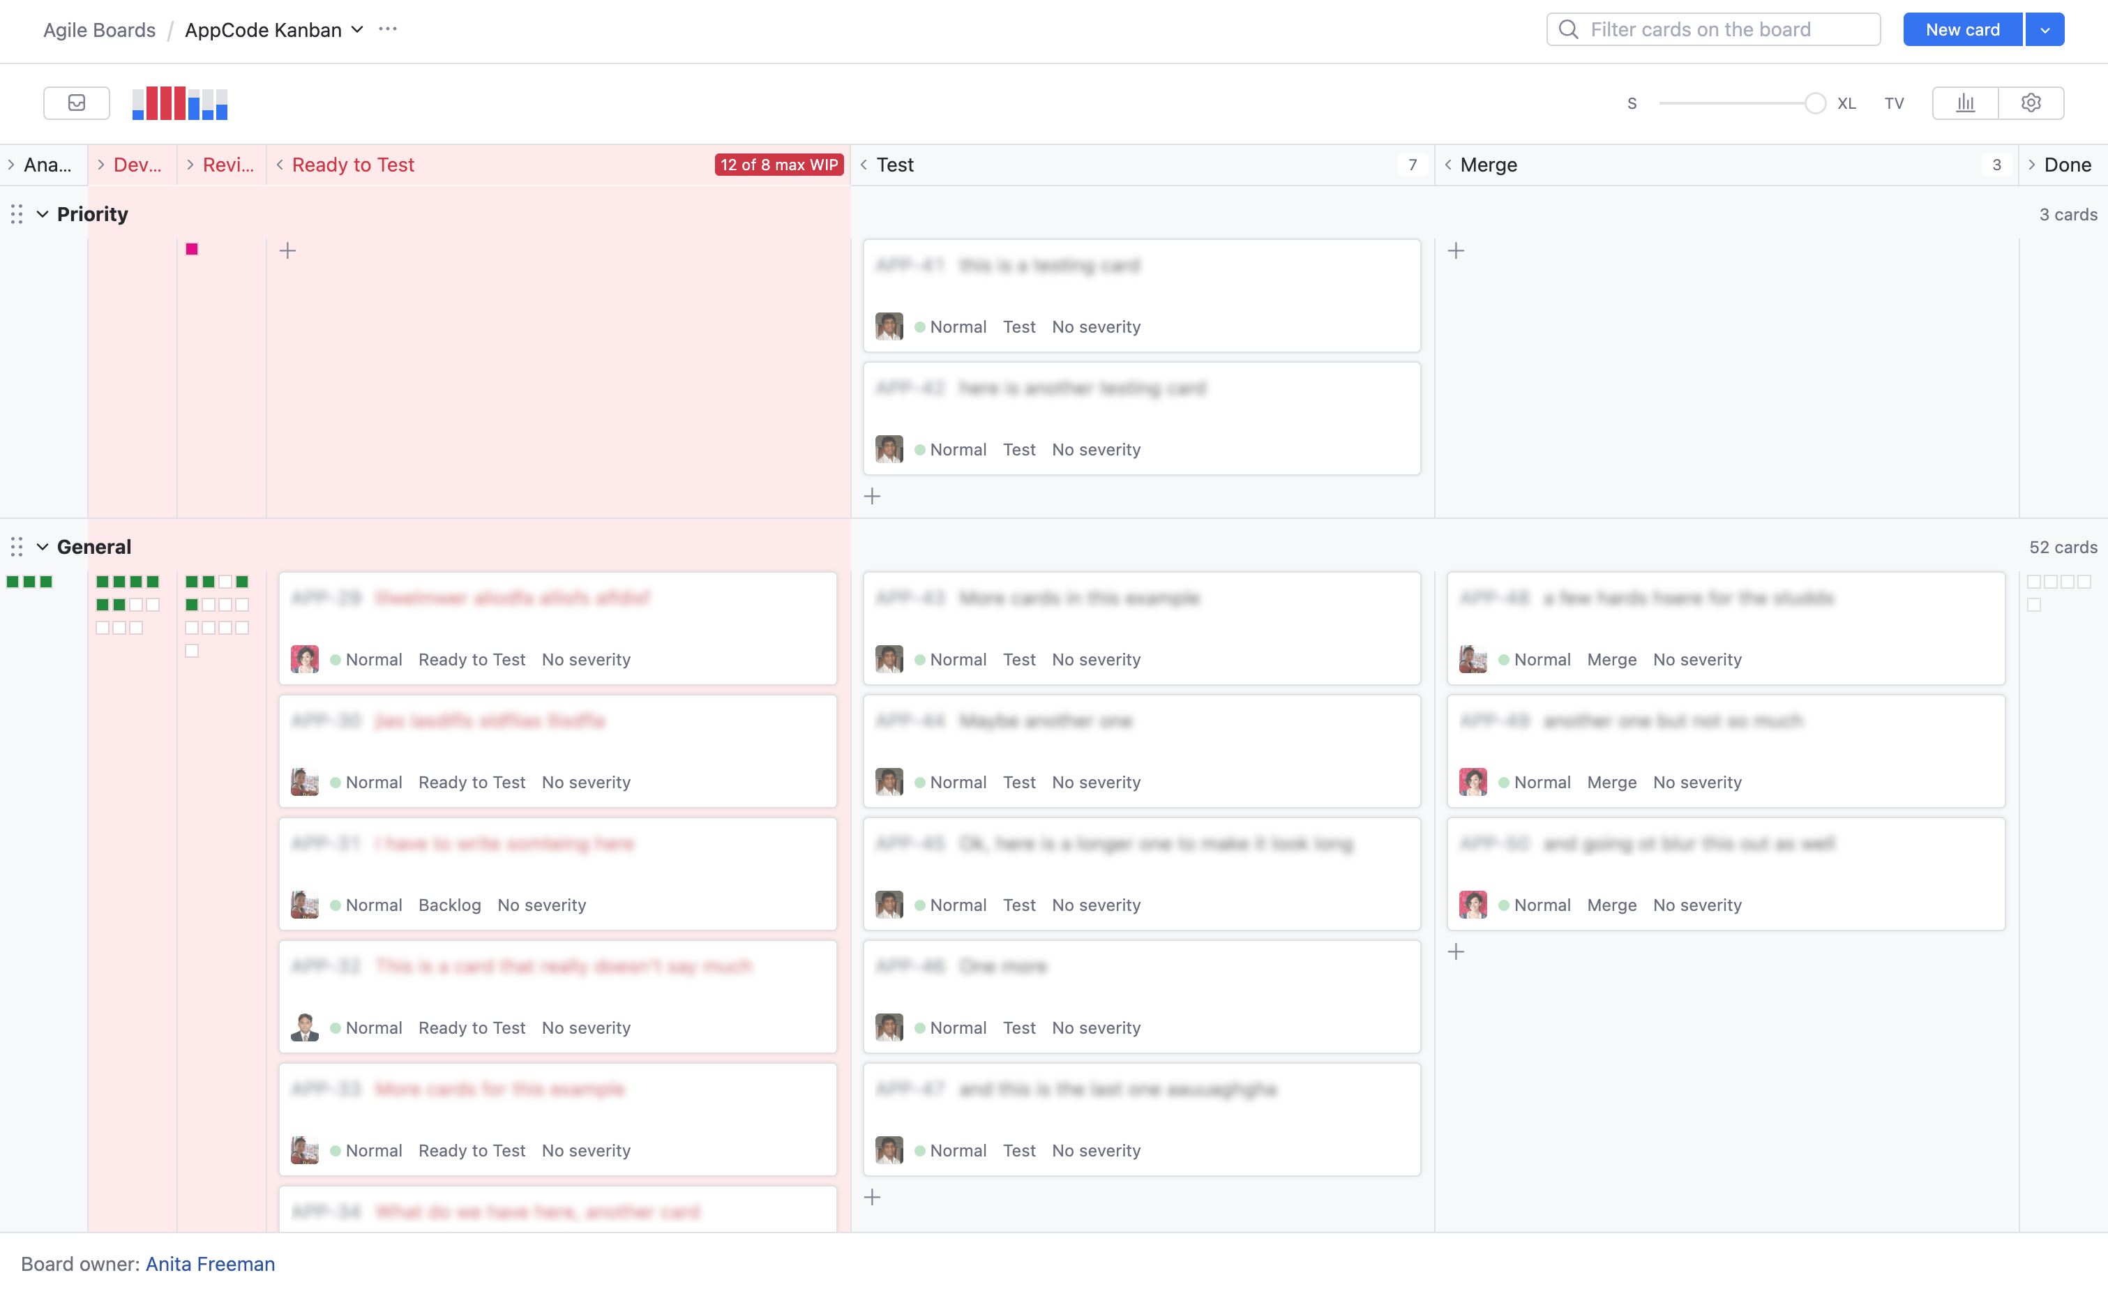The height and width of the screenshot is (1296, 2108).
Task: Click the drag handle of General swimlane
Action: tap(16, 547)
